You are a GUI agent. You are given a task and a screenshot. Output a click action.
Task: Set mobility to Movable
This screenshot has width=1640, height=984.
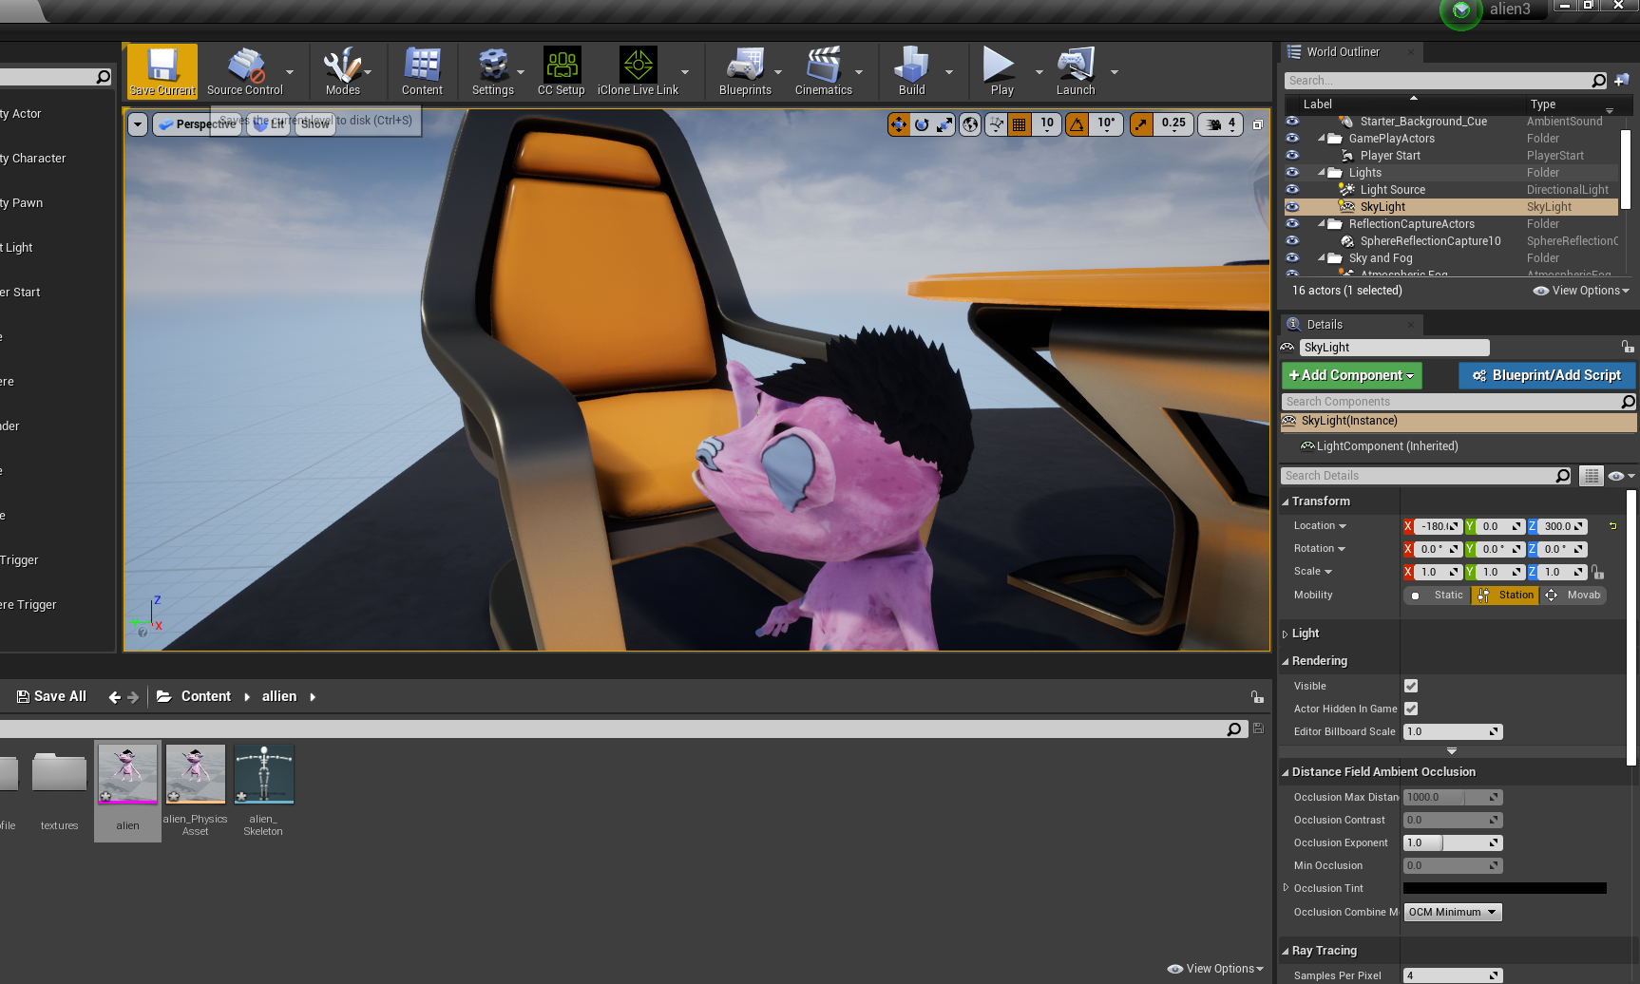(x=1573, y=595)
